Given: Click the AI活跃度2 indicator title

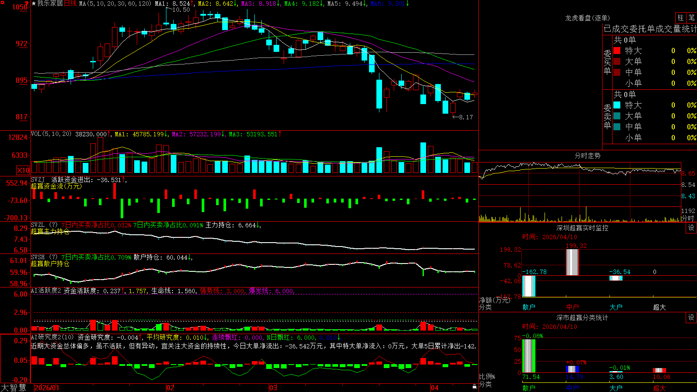Looking at the screenshot, I should (x=46, y=291).
